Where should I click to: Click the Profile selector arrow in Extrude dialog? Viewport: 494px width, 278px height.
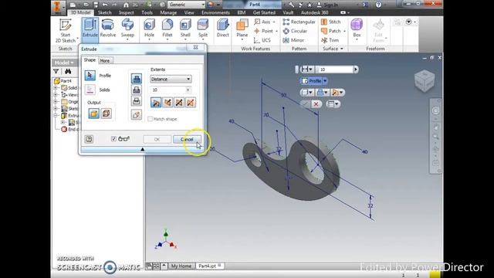pos(90,76)
